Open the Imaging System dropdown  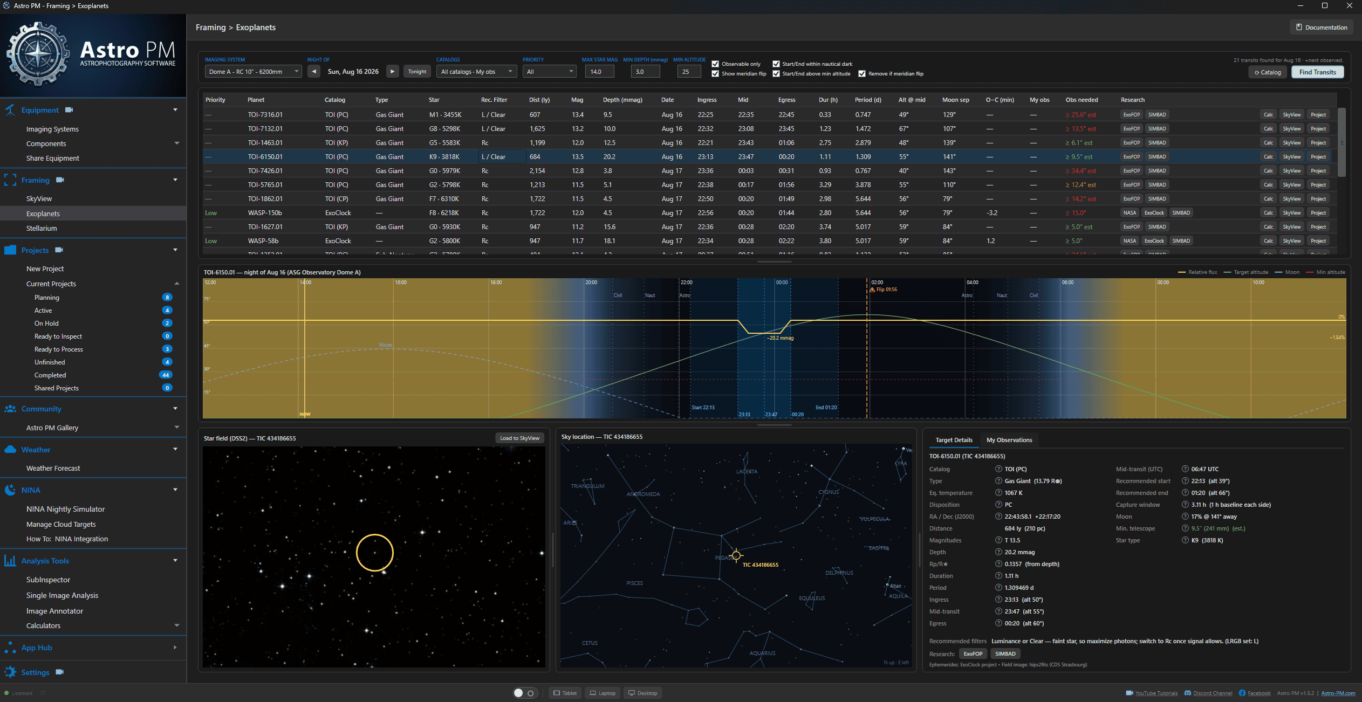coord(253,72)
